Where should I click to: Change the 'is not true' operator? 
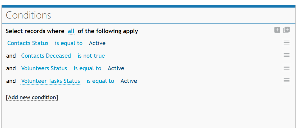coord(91,56)
